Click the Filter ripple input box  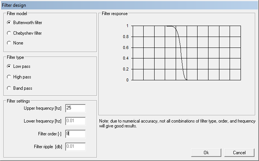[75, 147]
